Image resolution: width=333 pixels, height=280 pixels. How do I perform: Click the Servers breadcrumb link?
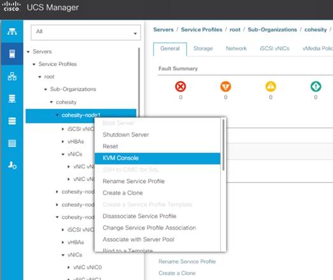pos(163,29)
